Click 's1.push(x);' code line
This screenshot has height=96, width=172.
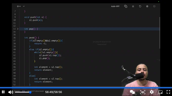pyautogui.click(x=36, y=20)
